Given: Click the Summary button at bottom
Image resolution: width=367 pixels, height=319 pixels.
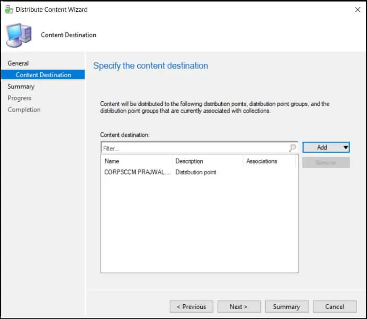Looking at the screenshot, I should click(287, 306).
